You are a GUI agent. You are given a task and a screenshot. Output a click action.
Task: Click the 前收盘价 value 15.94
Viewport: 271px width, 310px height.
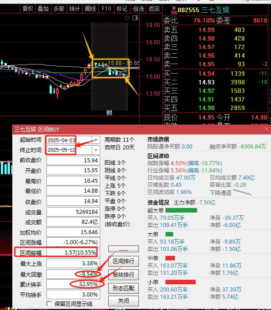tap(73, 160)
